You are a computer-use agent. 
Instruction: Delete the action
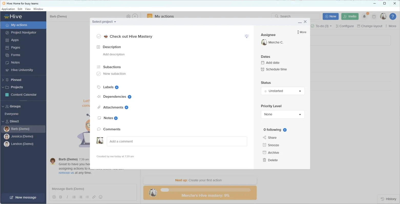click(x=270, y=160)
